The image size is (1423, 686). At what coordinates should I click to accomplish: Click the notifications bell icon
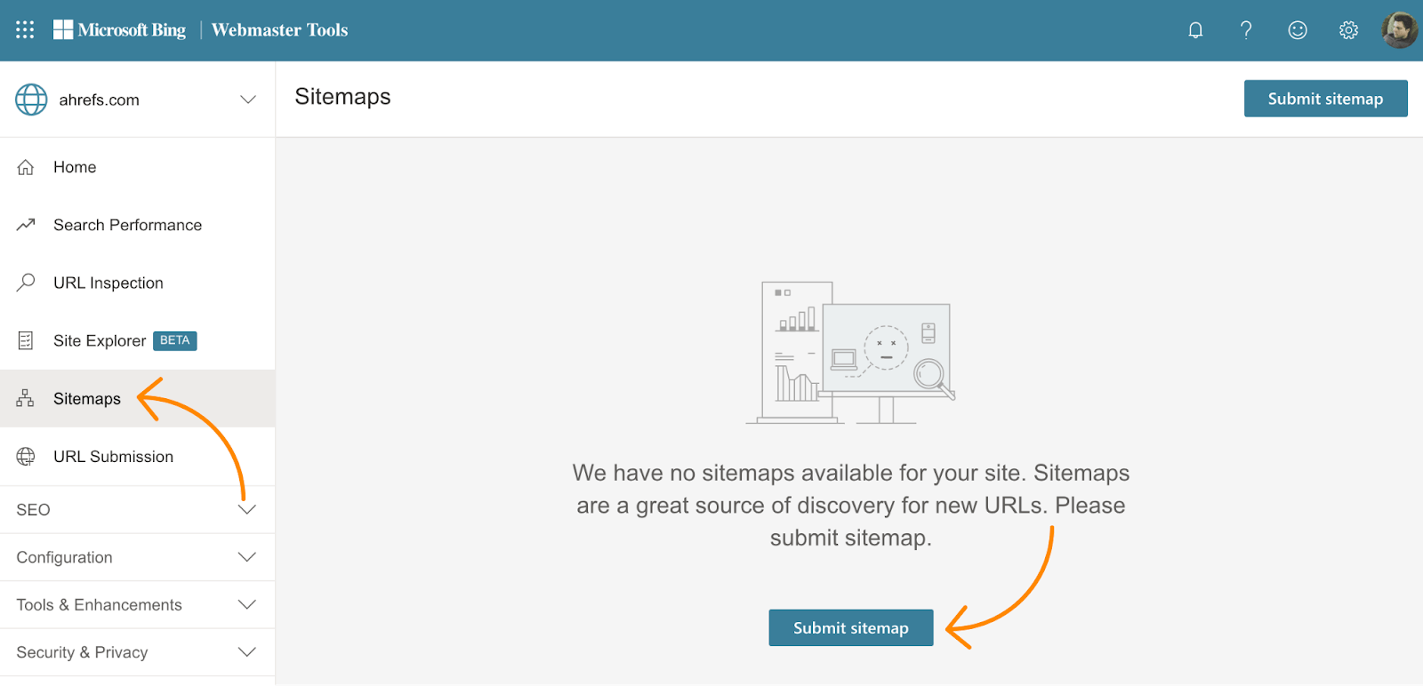click(1195, 30)
